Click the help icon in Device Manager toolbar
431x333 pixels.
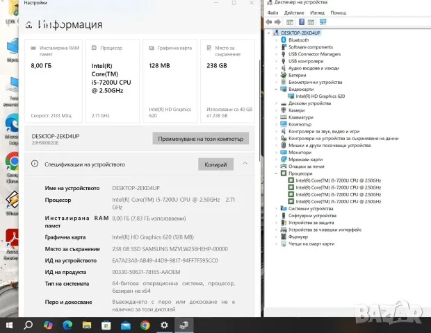click(302, 22)
